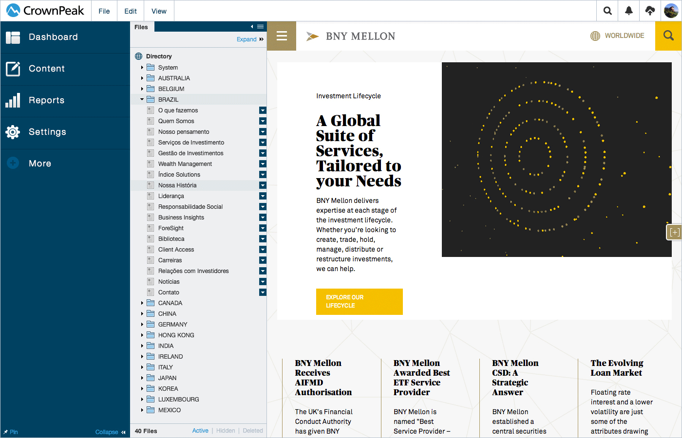Expand the JAPAN folder arrow
The height and width of the screenshot is (438, 682).
pos(142,378)
